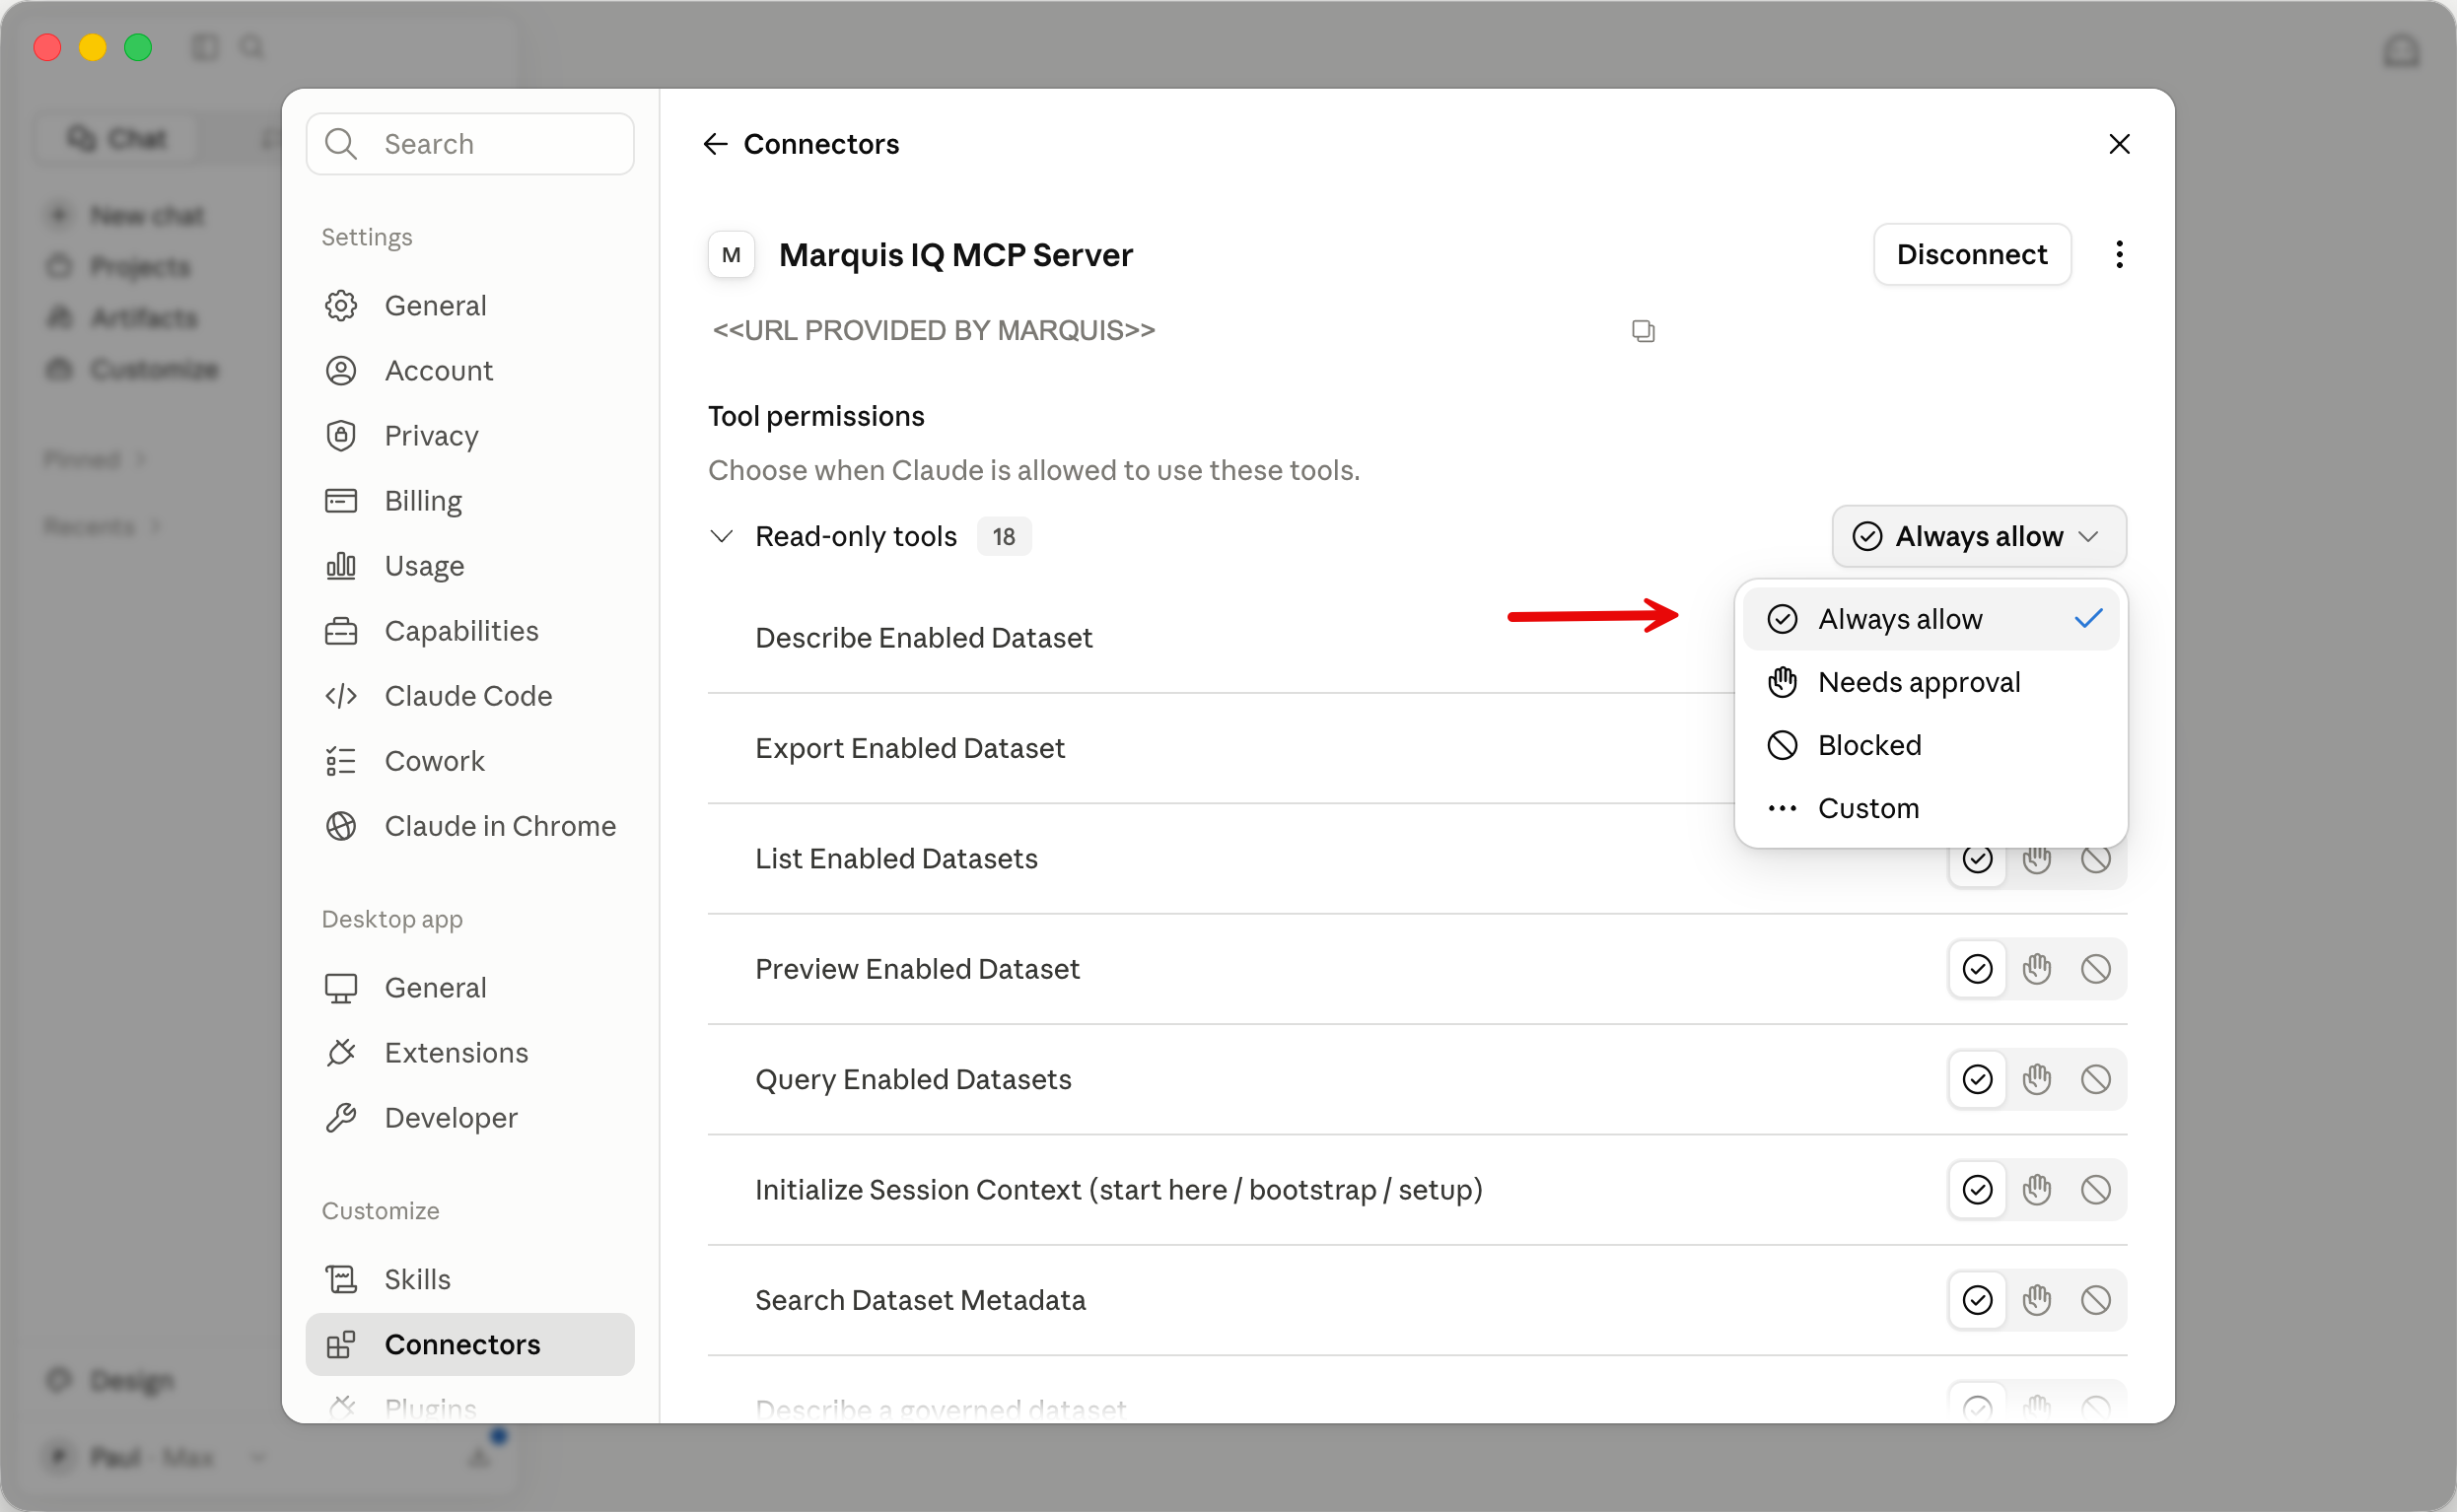Block the Search Dataset Metadata tool
The height and width of the screenshot is (1512, 2457).
[2096, 1300]
